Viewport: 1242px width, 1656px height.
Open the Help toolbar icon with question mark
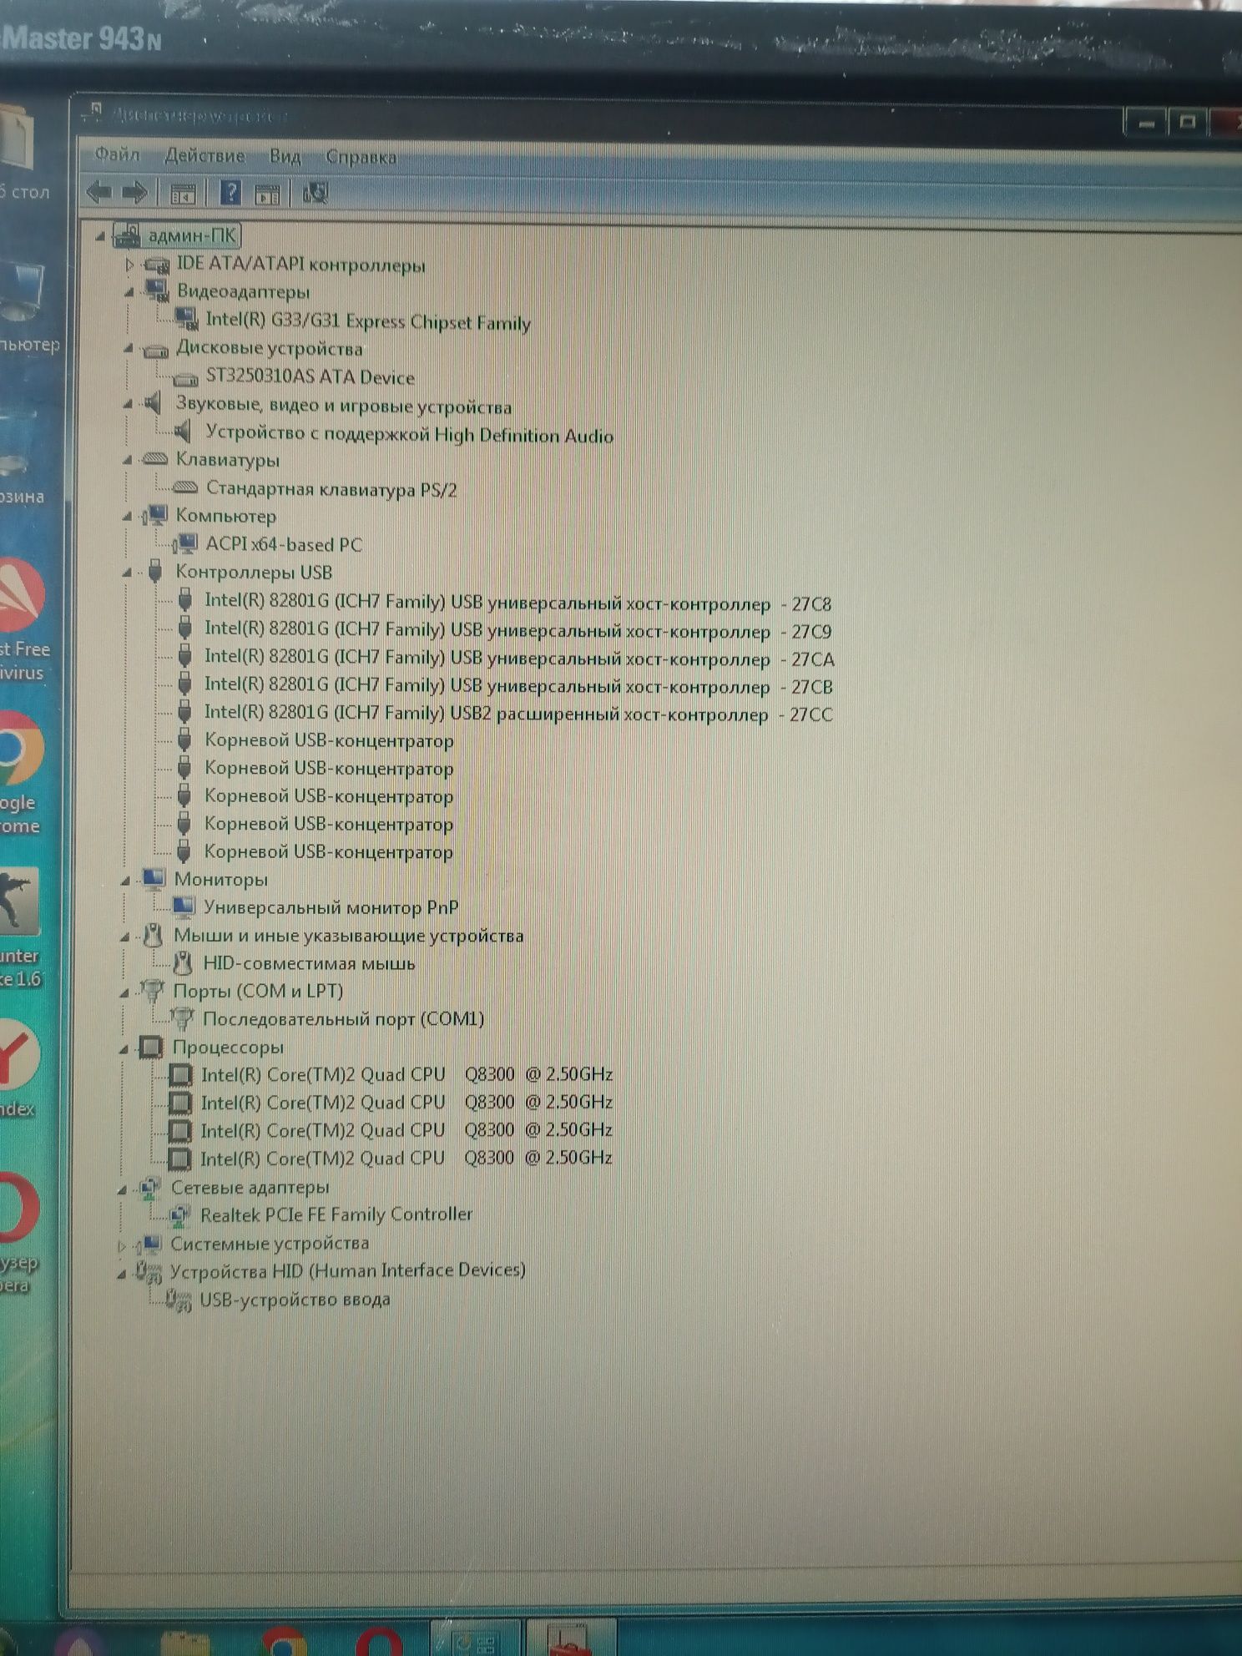[x=230, y=194]
